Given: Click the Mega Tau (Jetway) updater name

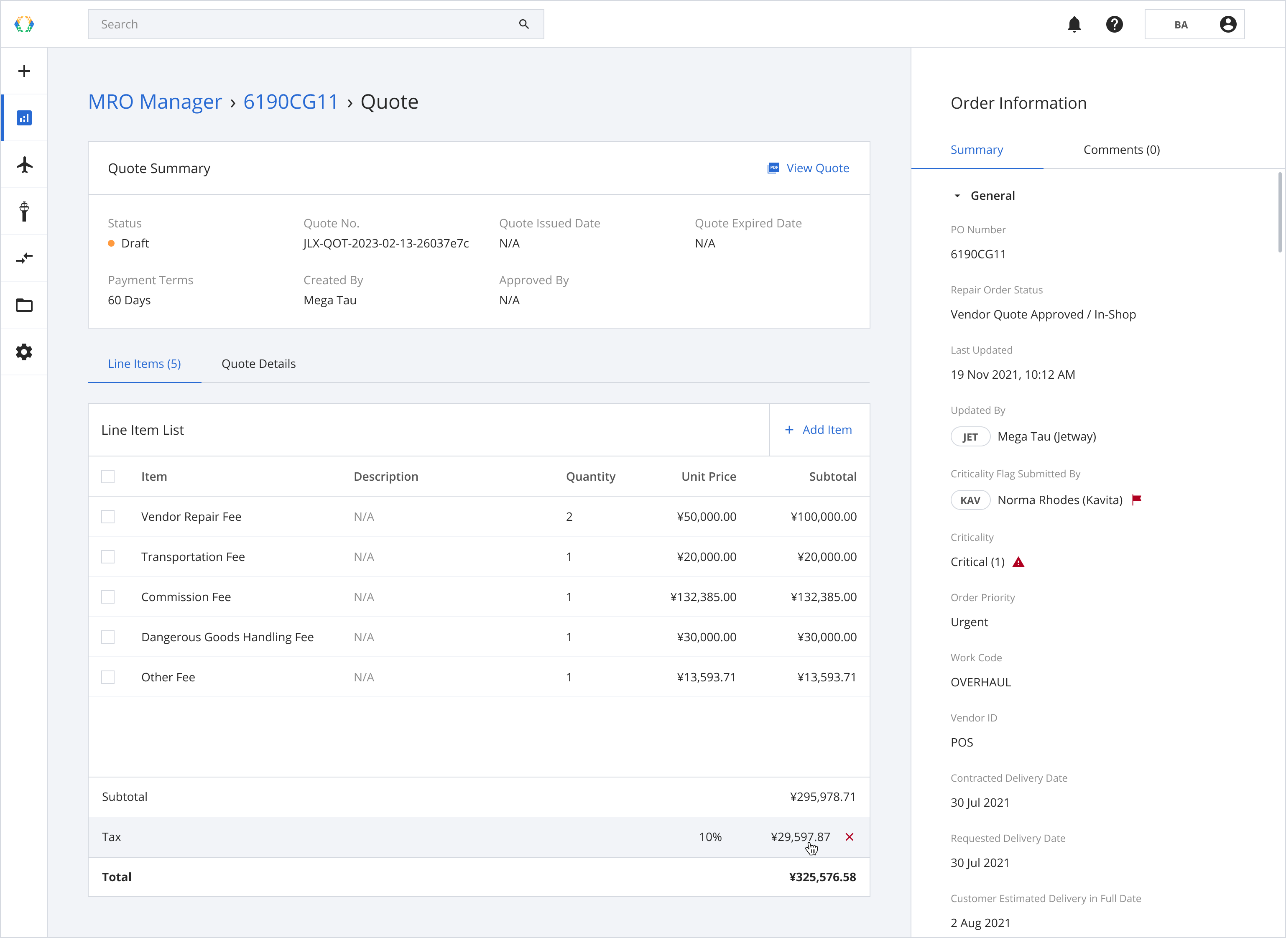Looking at the screenshot, I should pyautogui.click(x=1046, y=437).
